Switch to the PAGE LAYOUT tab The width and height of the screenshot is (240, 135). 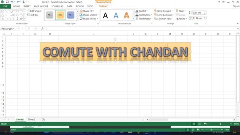pyautogui.click(x=41, y=6)
